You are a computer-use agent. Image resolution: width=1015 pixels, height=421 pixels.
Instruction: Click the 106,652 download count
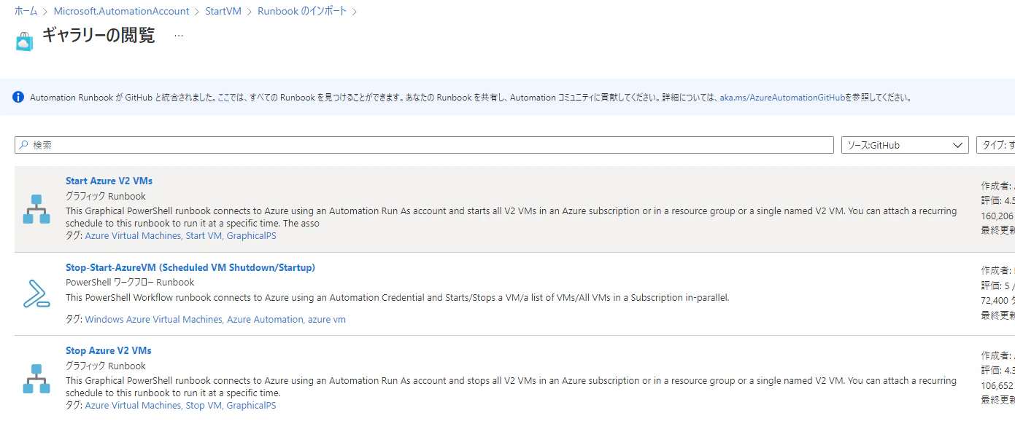click(x=997, y=385)
